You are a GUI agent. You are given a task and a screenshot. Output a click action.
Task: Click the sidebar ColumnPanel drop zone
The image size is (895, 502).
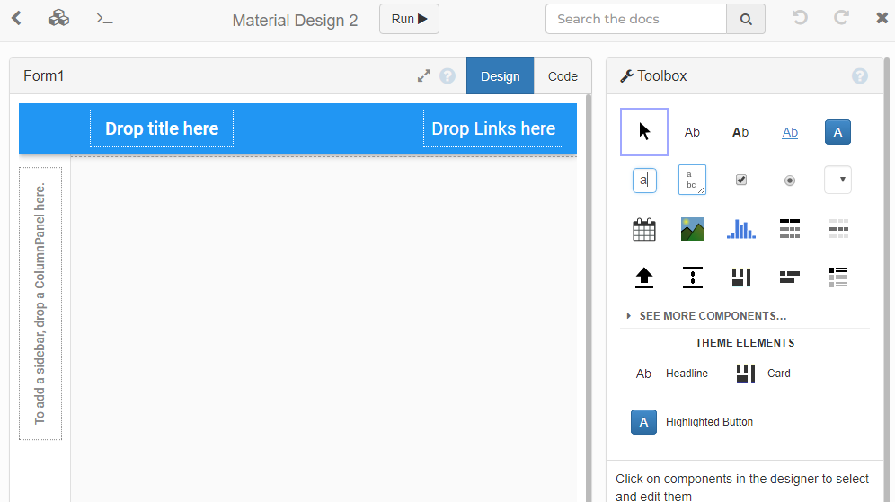click(40, 304)
